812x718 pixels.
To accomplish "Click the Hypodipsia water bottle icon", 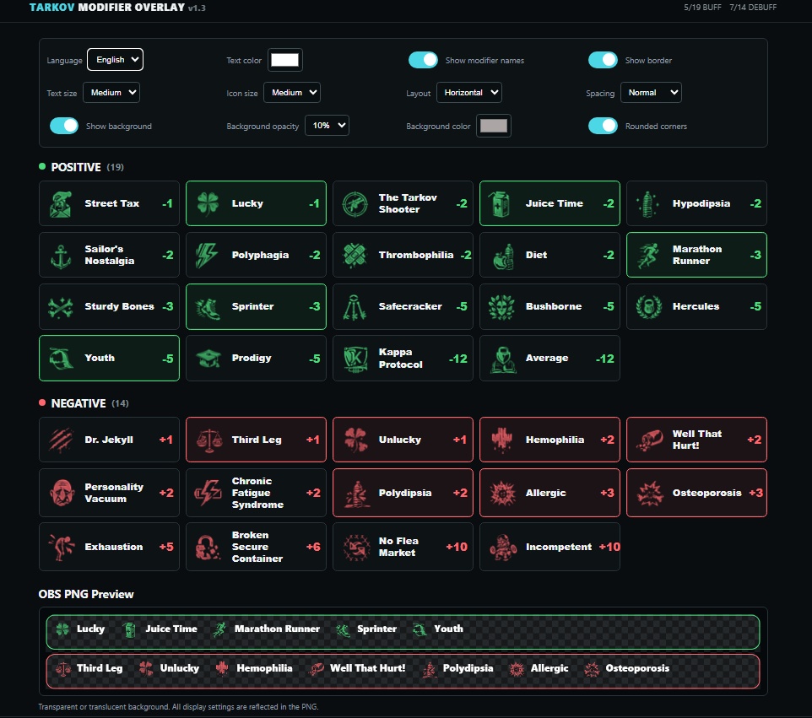I will point(648,203).
